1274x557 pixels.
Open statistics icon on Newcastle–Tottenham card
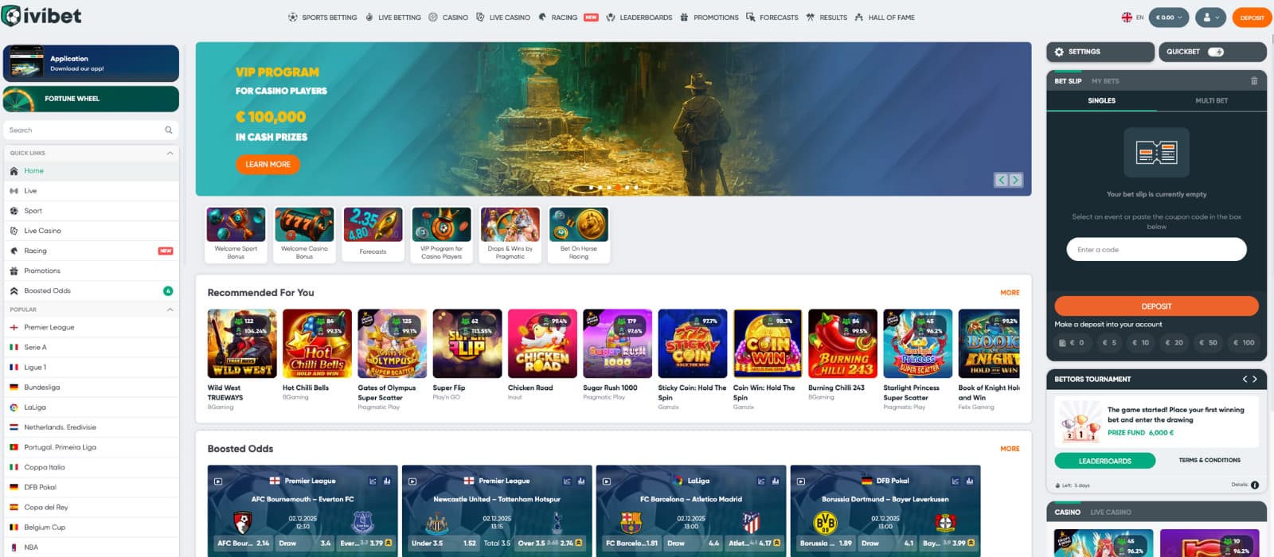(581, 481)
